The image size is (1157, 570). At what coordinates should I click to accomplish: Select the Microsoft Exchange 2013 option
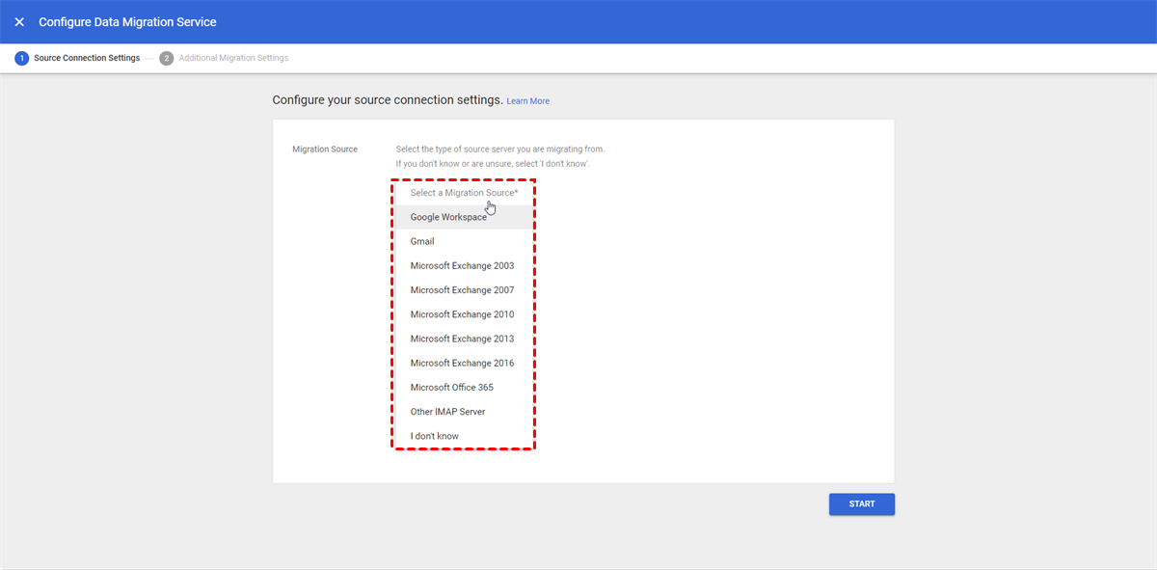click(x=462, y=338)
